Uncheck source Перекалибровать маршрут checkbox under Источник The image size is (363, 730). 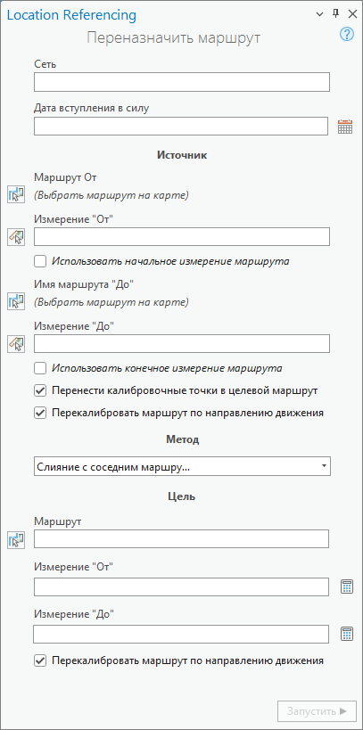(40, 413)
